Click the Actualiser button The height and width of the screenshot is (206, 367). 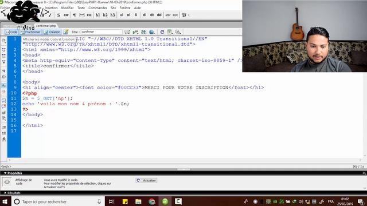[146, 180]
